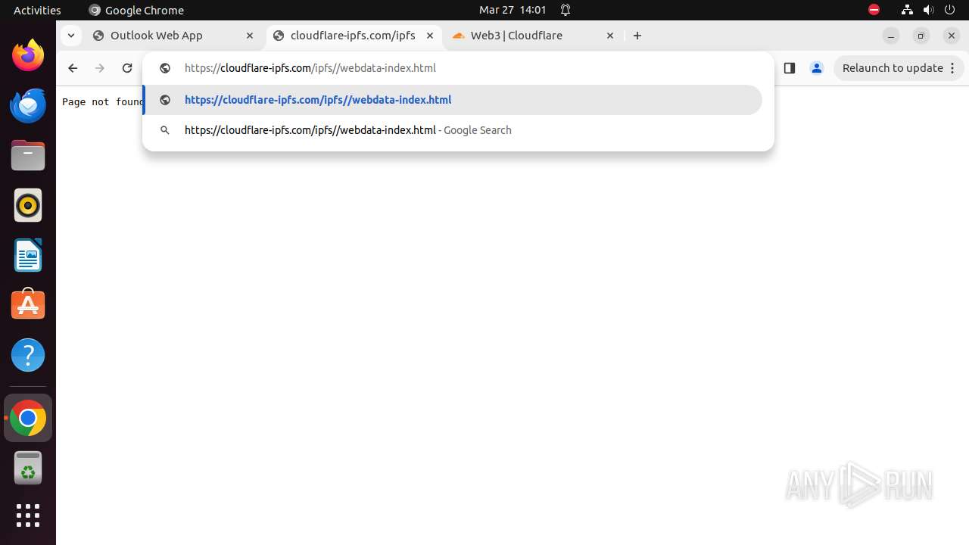The image size is (969, 545).
Task: Restore the Chrome window size
Action: point(921,36)
